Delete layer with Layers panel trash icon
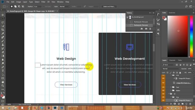The height and width of the screenshot is (110, 195). (x=190, y=104)
